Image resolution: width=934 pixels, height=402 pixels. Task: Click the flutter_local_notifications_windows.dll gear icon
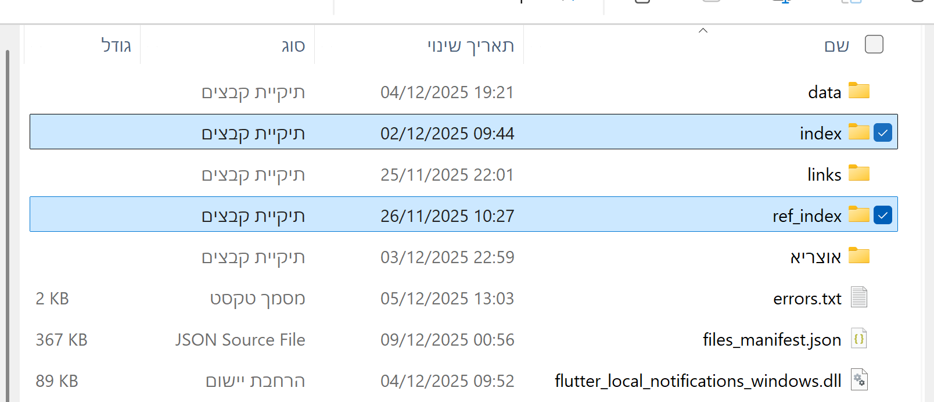[x=860, y=381]
